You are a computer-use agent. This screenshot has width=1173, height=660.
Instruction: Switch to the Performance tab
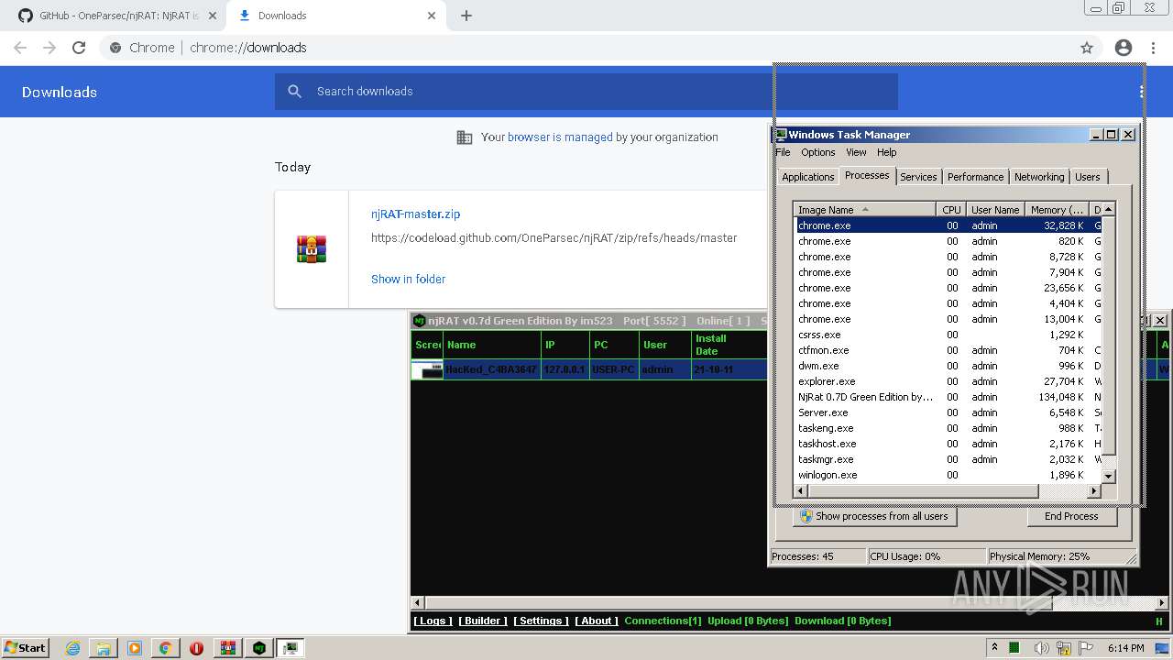(975, 177)
